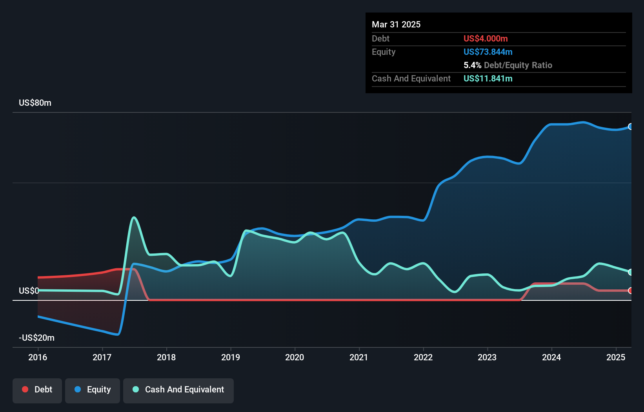
Task: Select the 2024 x-axis label
Action: click(x=551, y=357)
